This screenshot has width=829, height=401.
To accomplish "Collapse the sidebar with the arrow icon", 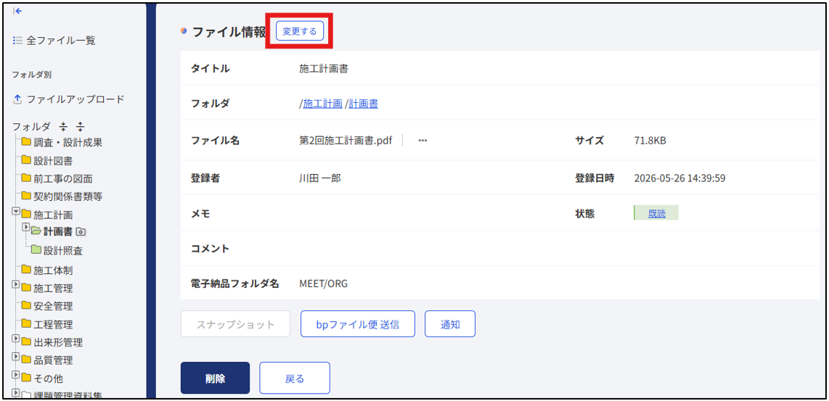I will point(17,11).
